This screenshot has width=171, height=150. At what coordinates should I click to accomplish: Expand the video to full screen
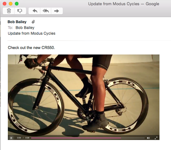(x=156, y=138)
